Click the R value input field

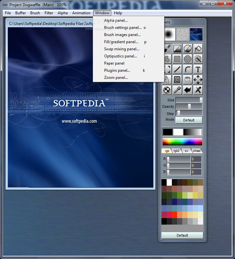196,159
